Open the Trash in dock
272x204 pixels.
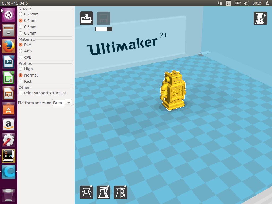pyautogui.click(x=8, y=195)
